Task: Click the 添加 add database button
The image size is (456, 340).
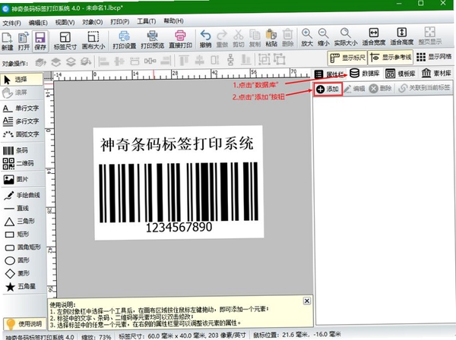Action: 328,89
